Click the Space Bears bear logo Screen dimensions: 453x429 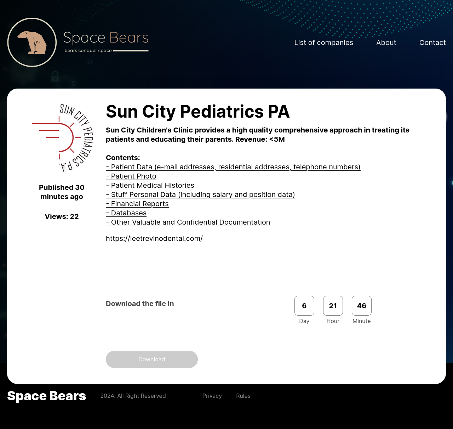[32, 42]
